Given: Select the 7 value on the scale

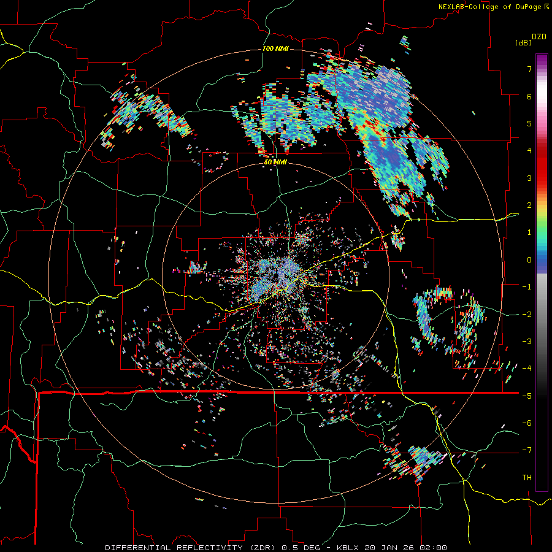Looking at the screenshot, I should click(x=529, y=69).
